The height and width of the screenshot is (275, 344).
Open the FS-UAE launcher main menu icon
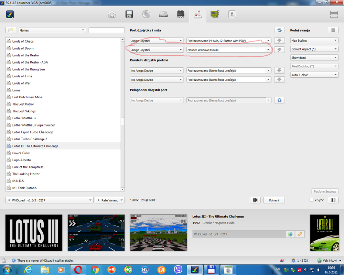[x=10, y=14]
